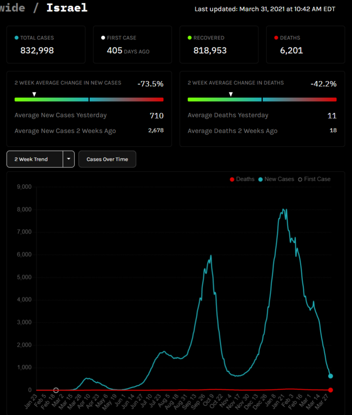Open the 2 Week Trend dropdown arrow
352x415 pixels.
69,159
